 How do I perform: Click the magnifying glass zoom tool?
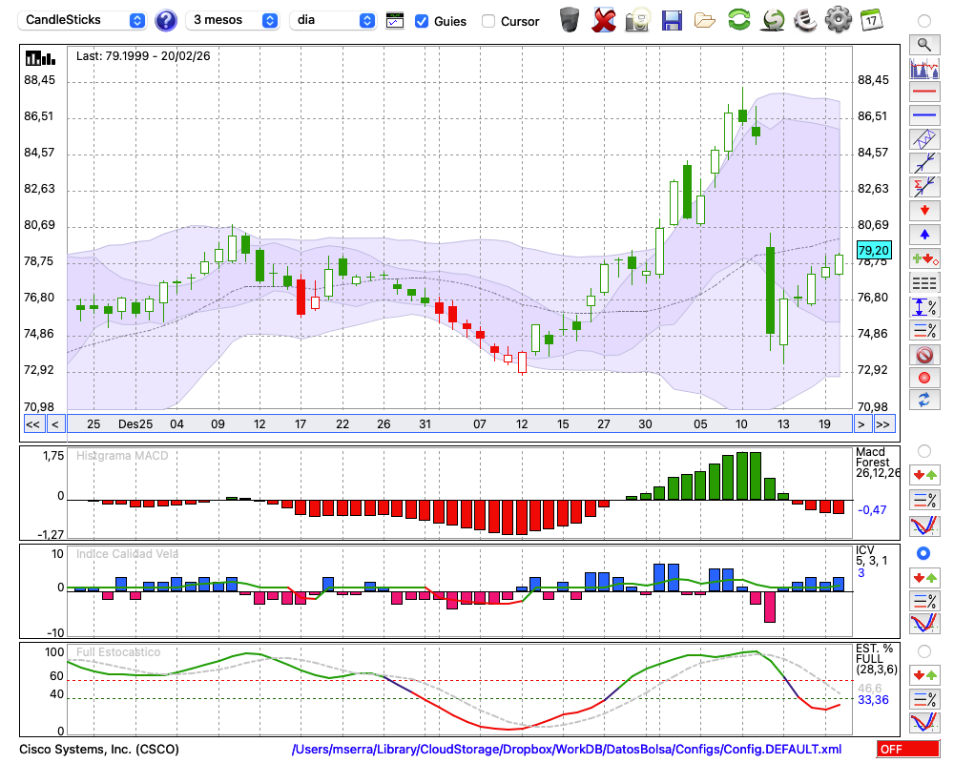923,44
